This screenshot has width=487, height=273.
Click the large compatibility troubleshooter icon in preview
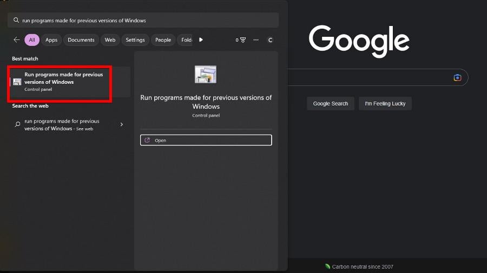206,75
